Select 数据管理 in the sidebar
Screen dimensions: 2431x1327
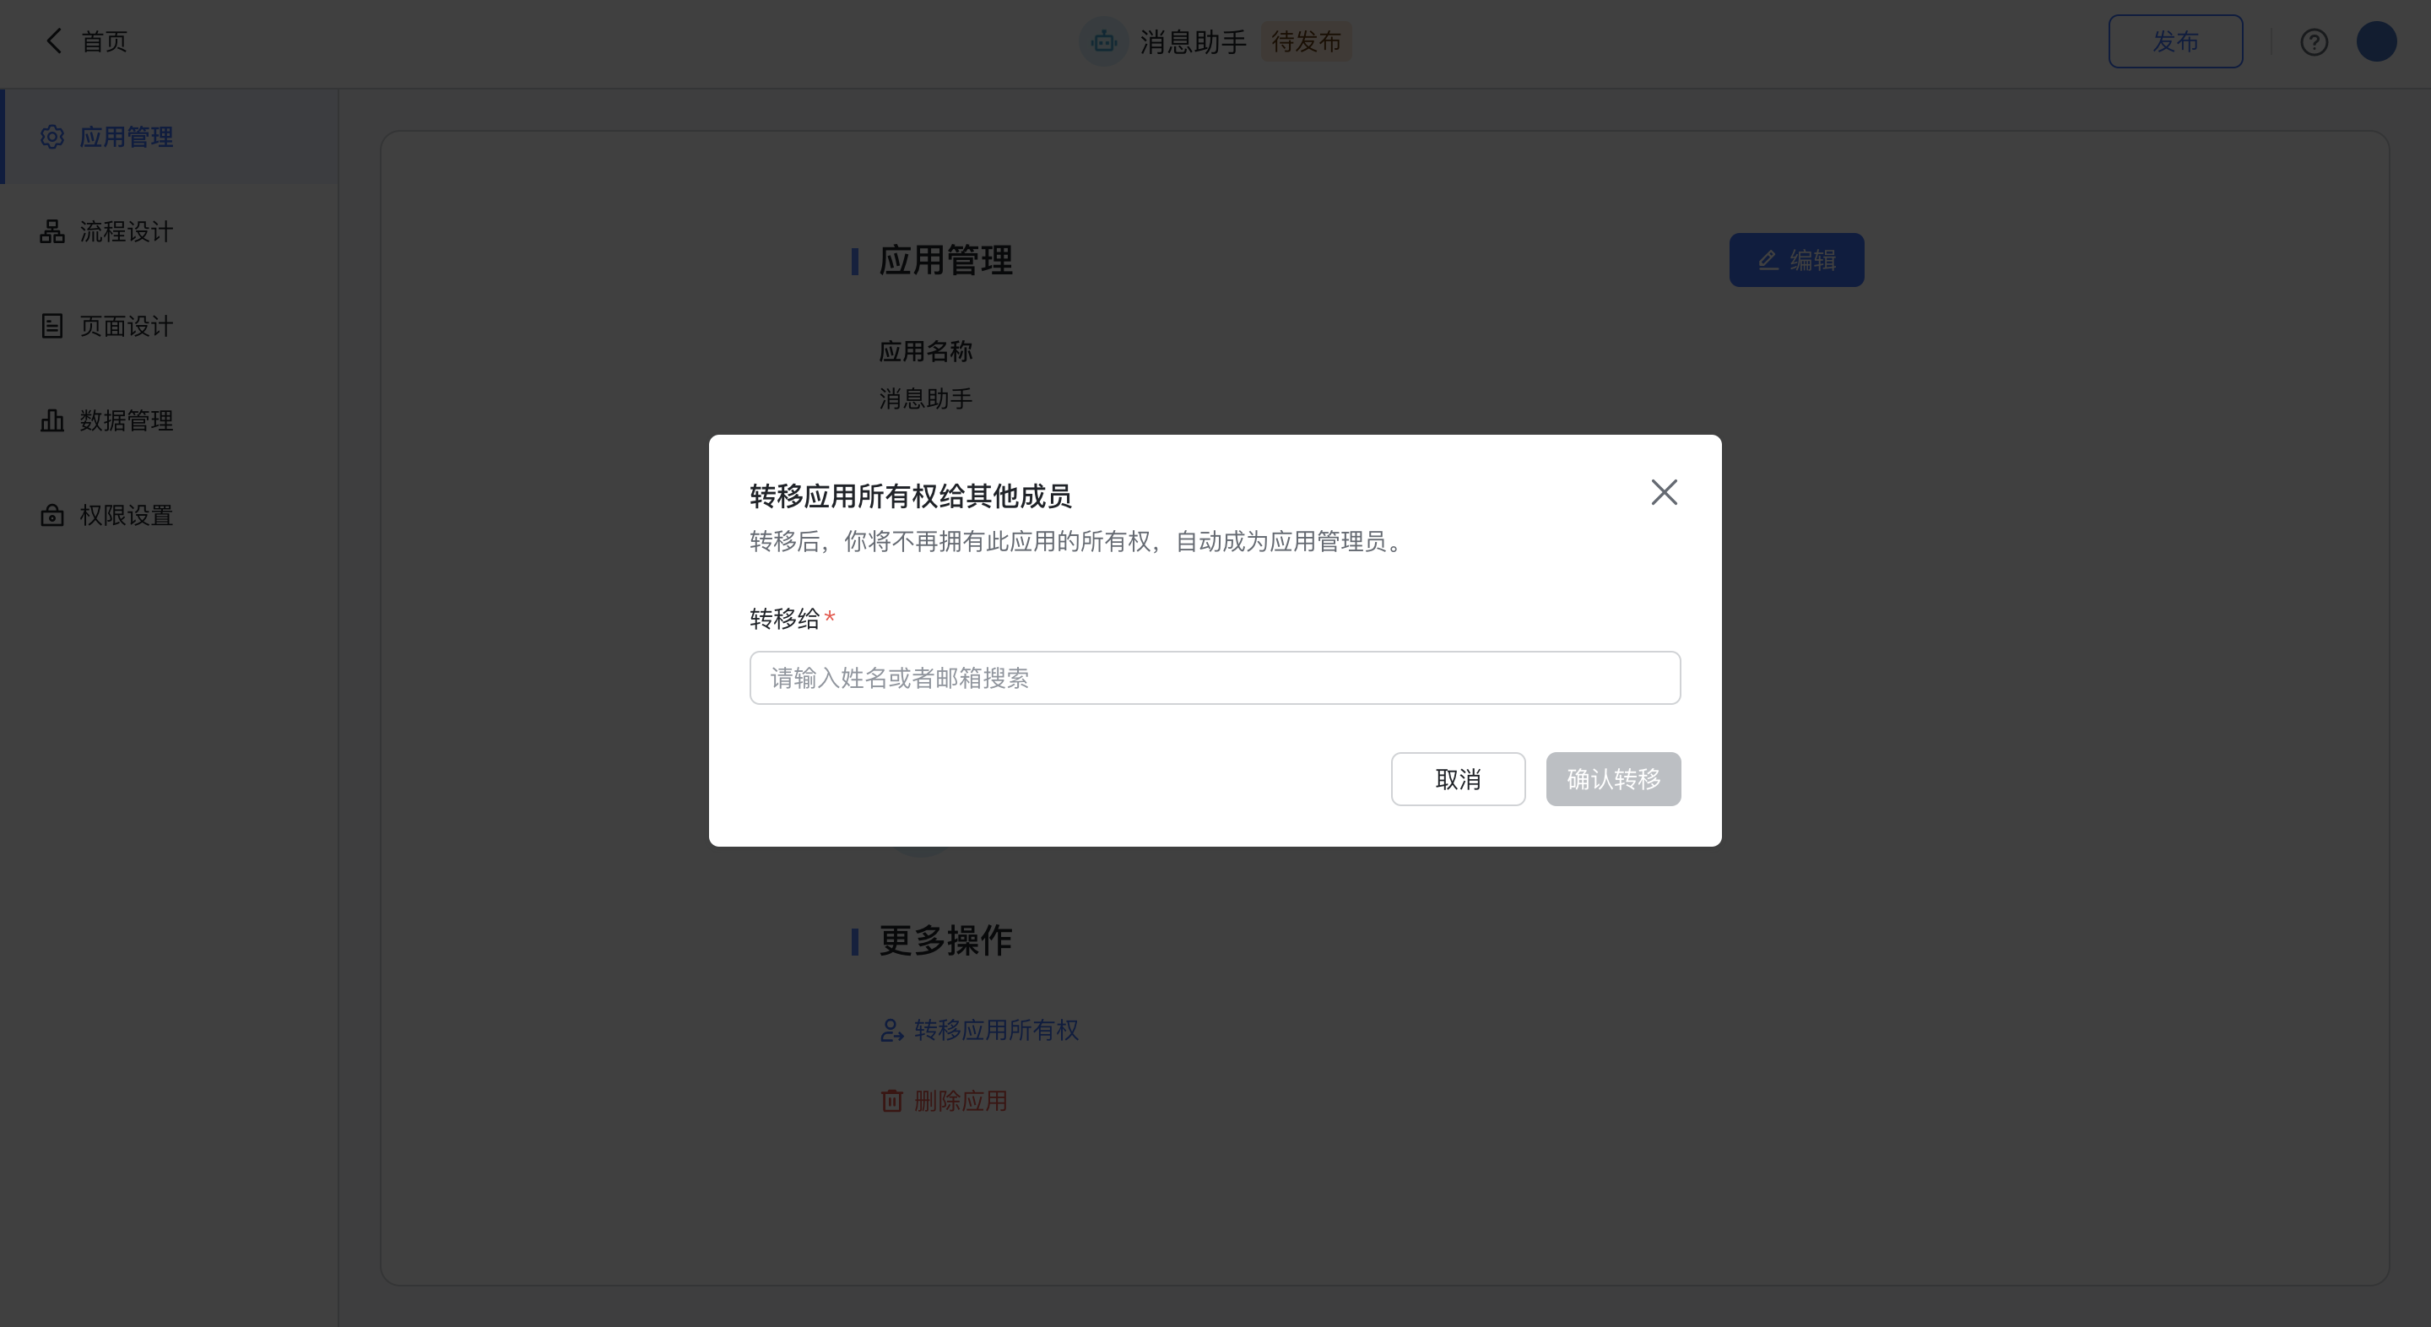170,420
